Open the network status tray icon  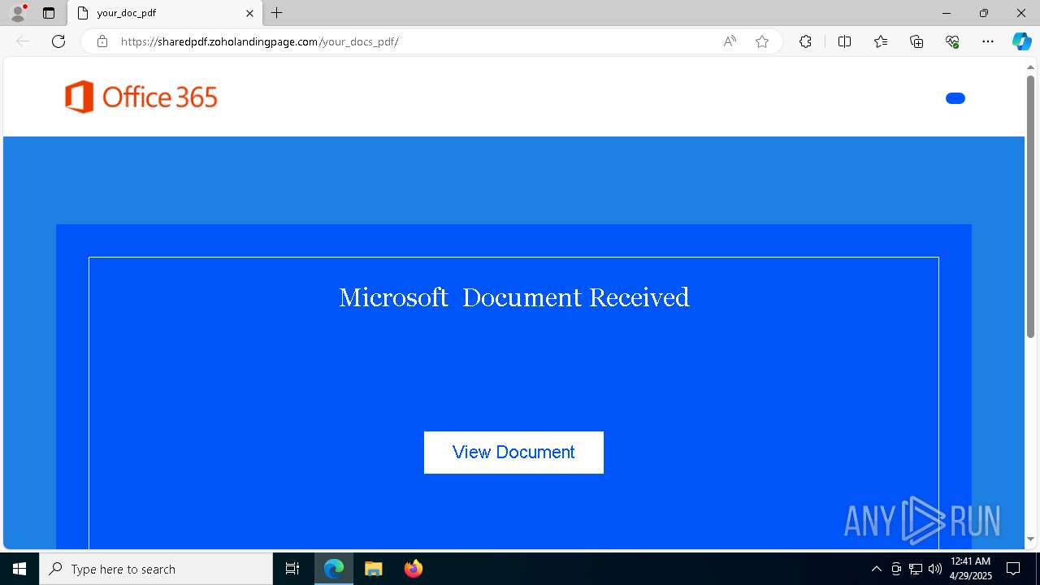pyautogui.click(x=916, y=569)
